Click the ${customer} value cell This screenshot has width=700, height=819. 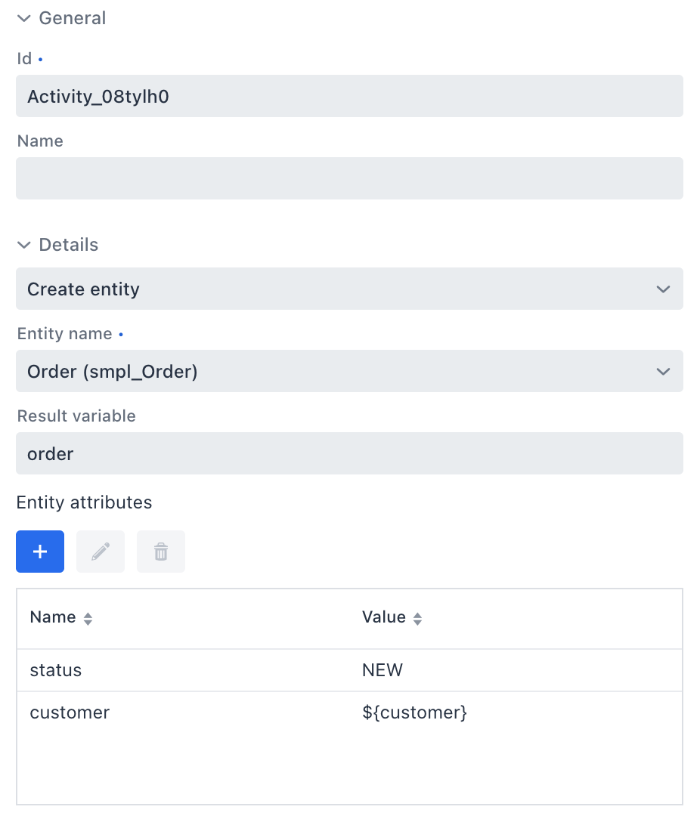[x=414, y=712]
